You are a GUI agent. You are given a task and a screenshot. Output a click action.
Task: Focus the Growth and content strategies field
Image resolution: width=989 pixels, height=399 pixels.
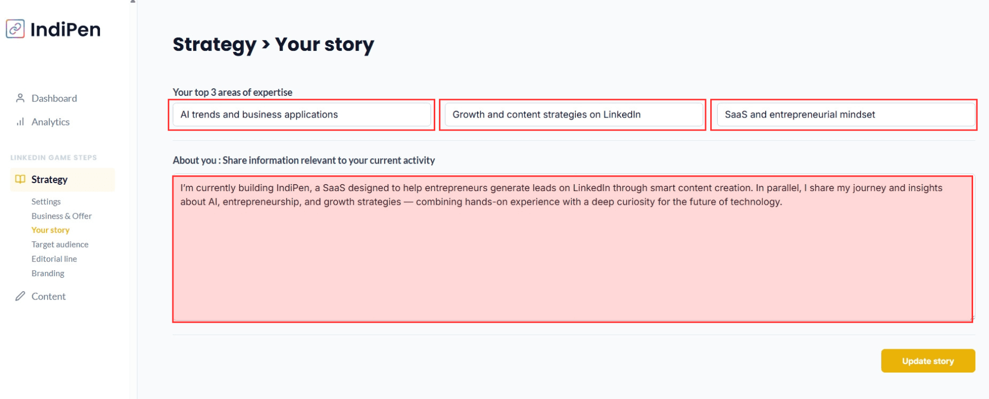click(573, 114)
